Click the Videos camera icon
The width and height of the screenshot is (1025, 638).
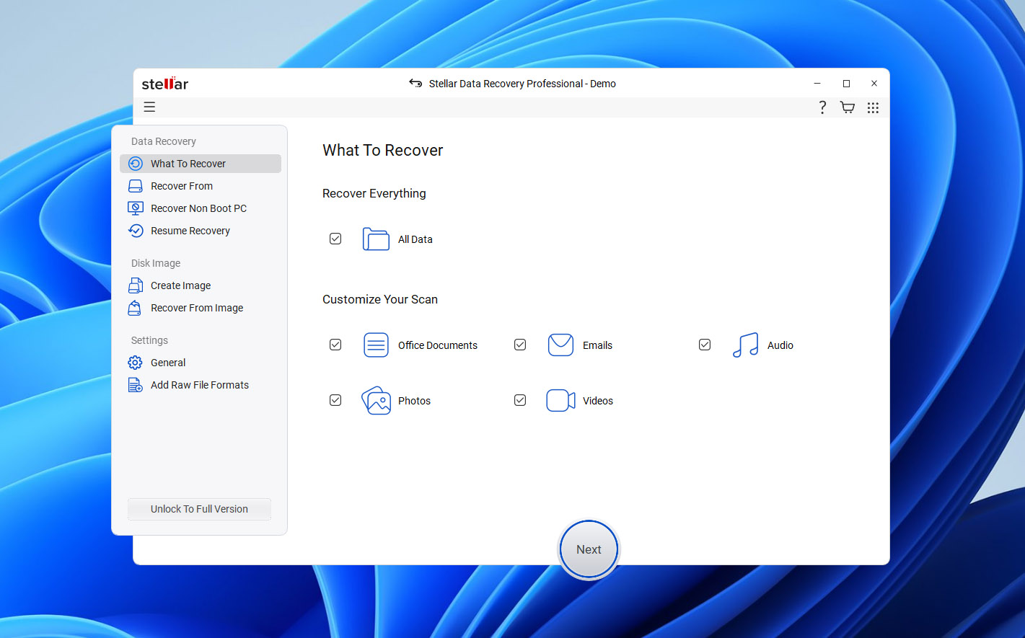[x=560, y=401]
